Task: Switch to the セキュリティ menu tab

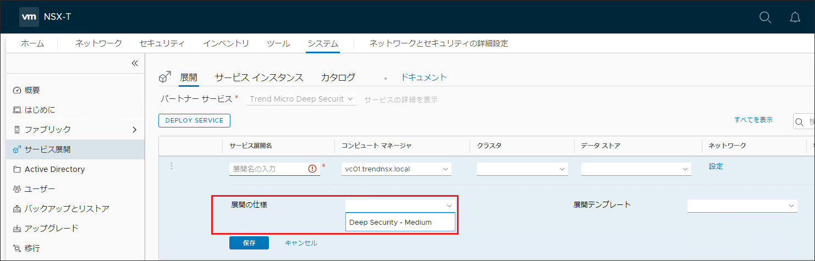Action: [x=162, y=43]
